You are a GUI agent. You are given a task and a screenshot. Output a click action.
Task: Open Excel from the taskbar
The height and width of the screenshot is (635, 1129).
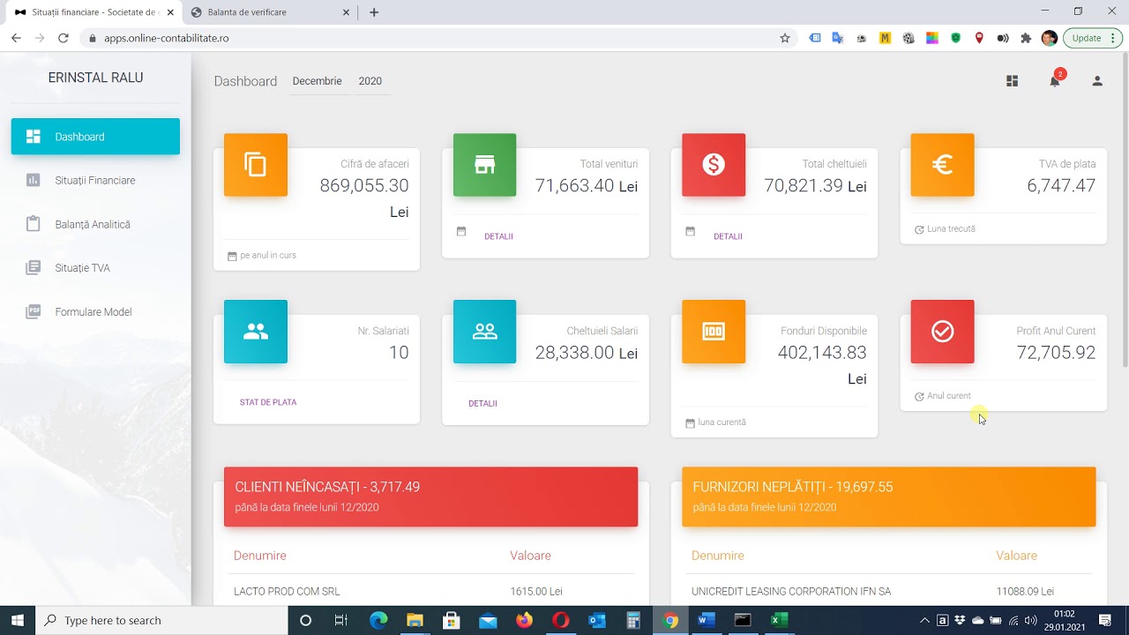[x=779, y=620]
